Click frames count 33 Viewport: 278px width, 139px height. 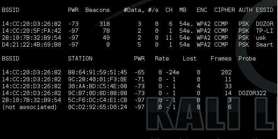[228, 86]
